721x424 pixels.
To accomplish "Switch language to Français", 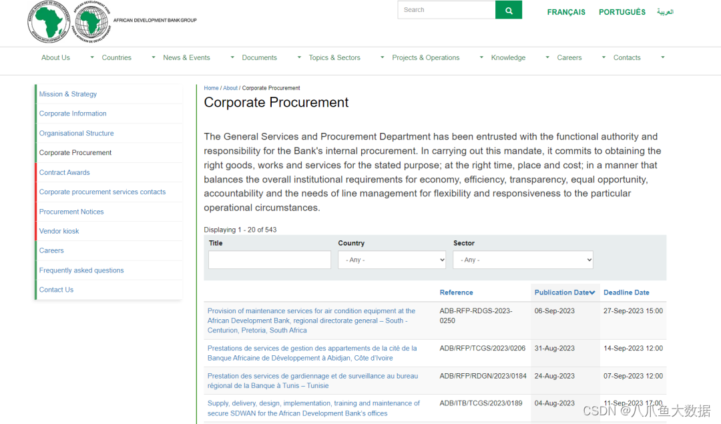I will [566, 12].
